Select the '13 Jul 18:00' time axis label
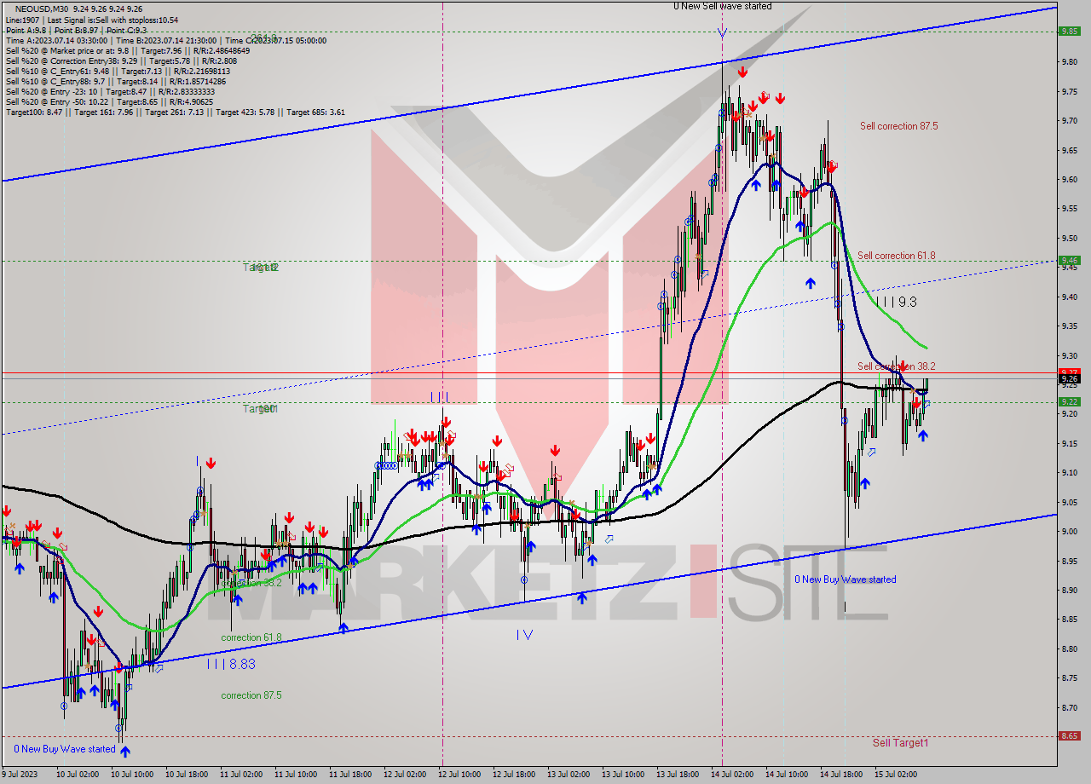The height and width of the screenshot is (784, 1091). click(677, 775)
